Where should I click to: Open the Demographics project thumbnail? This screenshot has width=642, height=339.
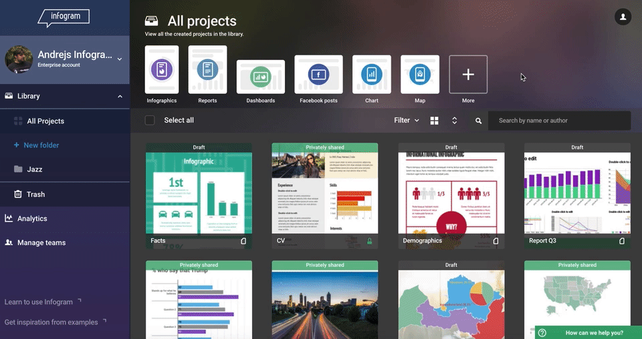(451, 196)
